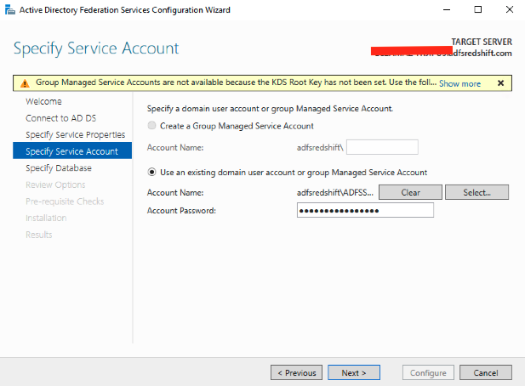
Task: Proceed with the Next button
Action: [354, 372]
